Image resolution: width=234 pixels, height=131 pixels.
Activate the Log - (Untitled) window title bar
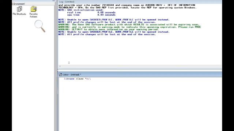click(x=140, y=2)
